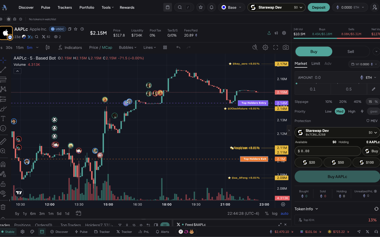Screen dimensions: 380x237
Task: Undo the last chart action
Action: (x=178, y=47)
